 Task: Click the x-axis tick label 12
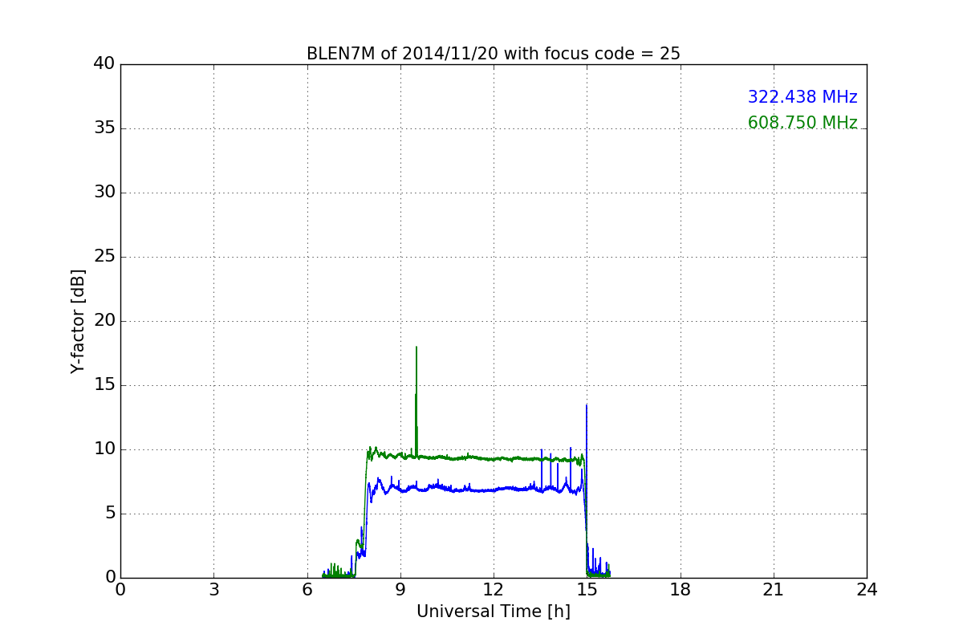click(494, 590)
